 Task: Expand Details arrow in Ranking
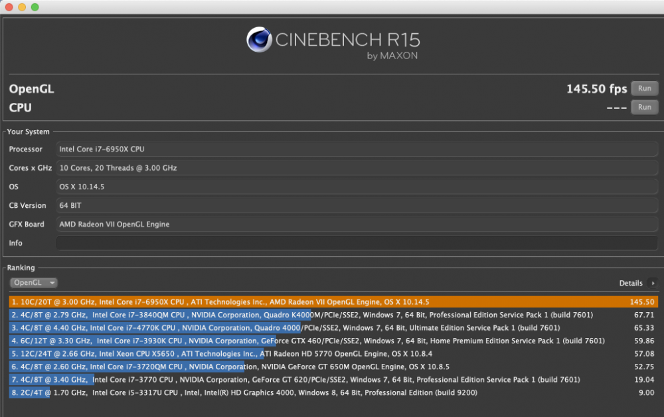click(x=653, y=284)
